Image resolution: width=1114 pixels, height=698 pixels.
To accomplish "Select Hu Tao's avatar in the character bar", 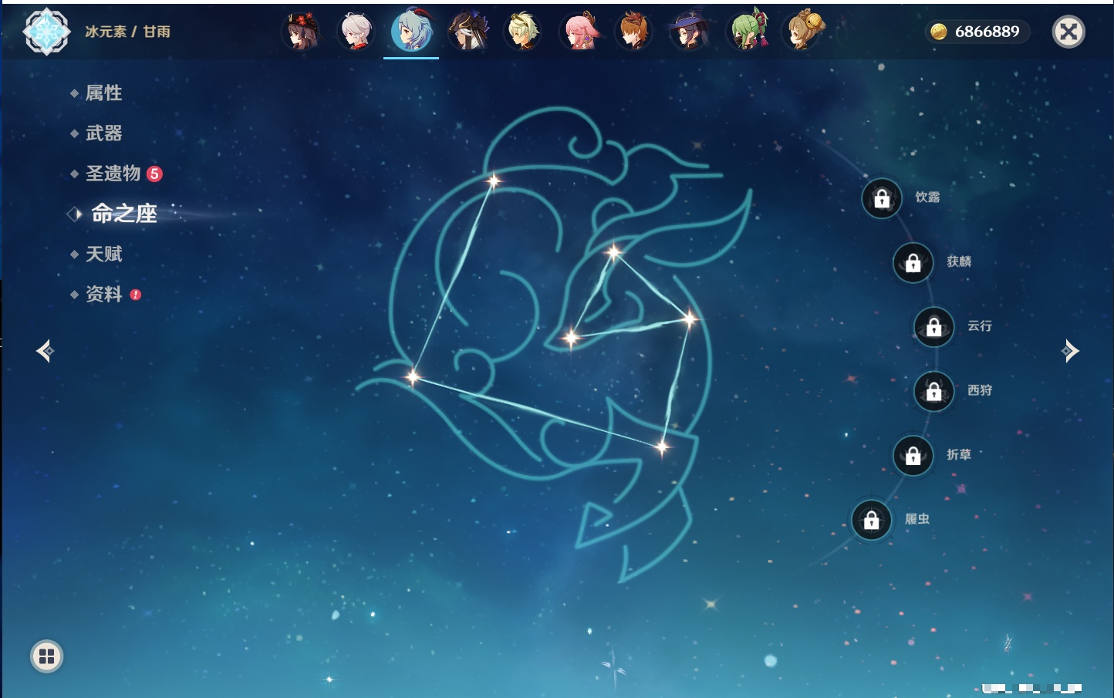I will (x=301, y=31).
